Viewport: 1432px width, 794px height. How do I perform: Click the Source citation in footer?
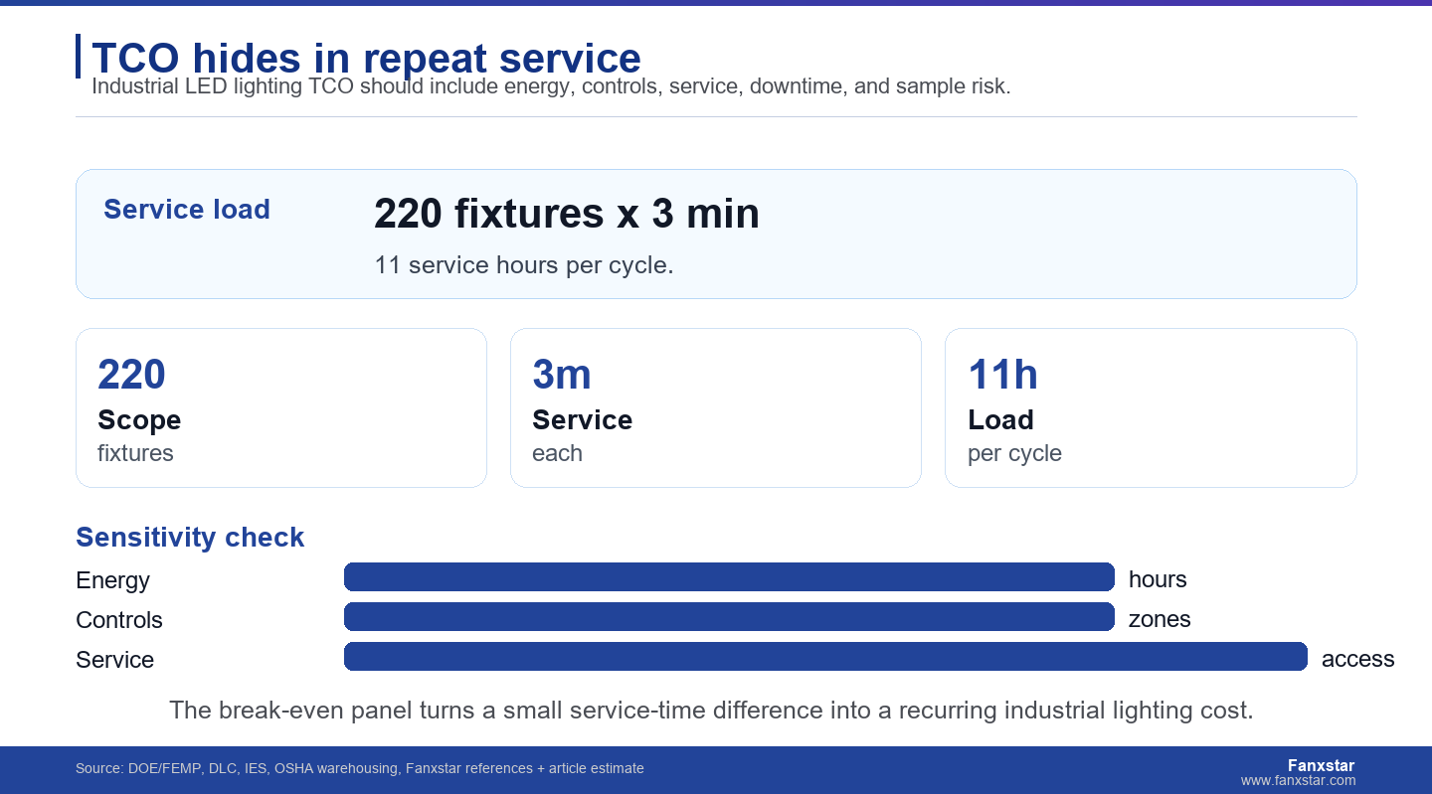point(360,768)
